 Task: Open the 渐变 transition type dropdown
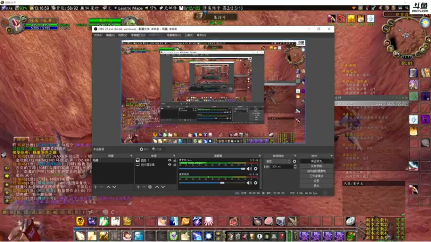point(277,161)
